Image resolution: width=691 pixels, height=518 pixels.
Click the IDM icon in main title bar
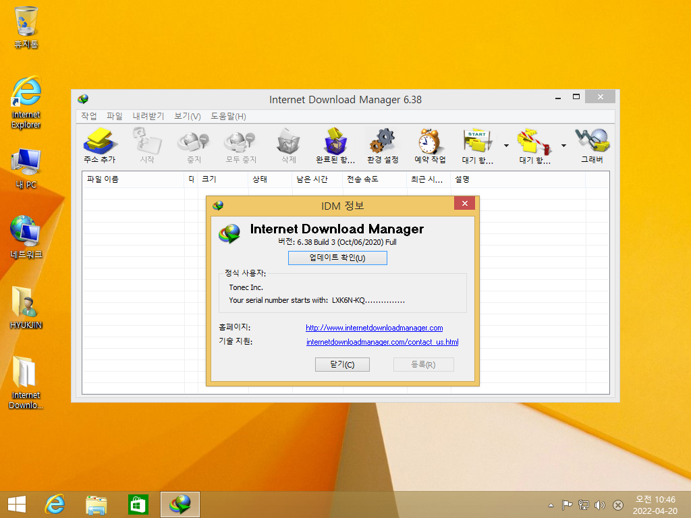pos(83,99)
